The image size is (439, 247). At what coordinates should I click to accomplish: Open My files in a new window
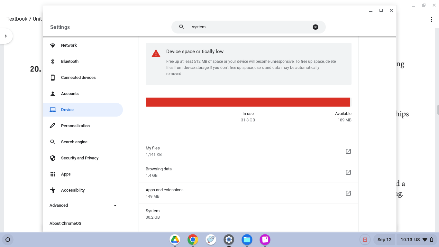348,151
